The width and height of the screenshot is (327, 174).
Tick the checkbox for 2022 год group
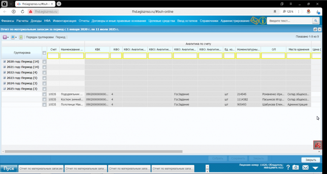point(44,72)
